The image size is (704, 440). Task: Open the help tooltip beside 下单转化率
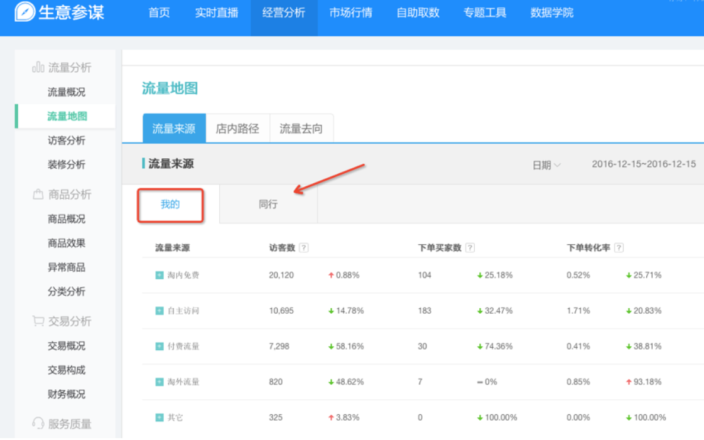tap(619, 247)
